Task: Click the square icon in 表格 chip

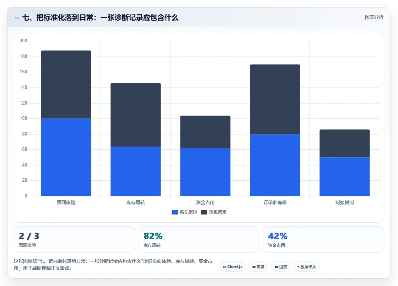Action: 254,267
